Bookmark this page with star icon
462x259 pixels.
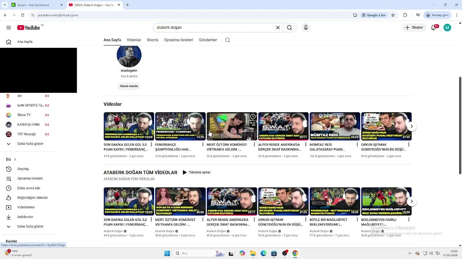[x=393, y=15]
